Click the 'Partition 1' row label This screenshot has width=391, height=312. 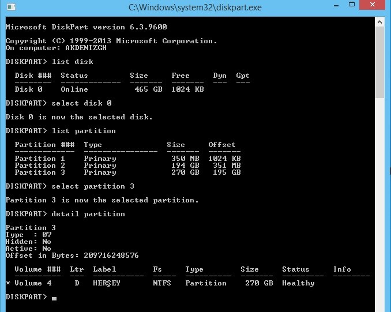point(40,159)
